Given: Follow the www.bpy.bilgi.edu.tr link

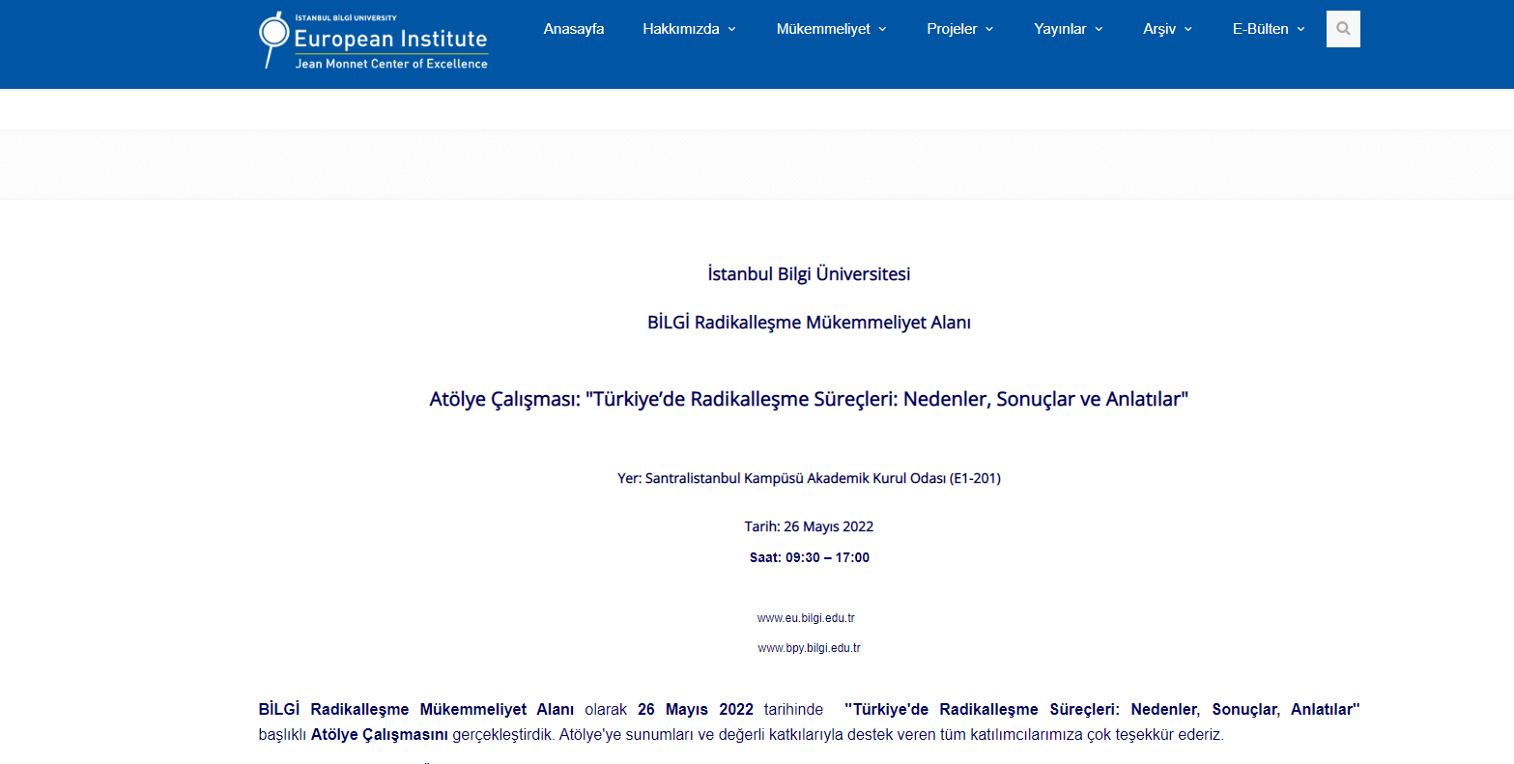Looking at the screenshot, I should pyautogui.click(x=809, y=648).
